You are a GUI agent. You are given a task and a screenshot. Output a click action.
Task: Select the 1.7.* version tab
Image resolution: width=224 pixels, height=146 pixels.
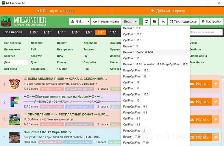pyautogui.click(x=113, y=32)
